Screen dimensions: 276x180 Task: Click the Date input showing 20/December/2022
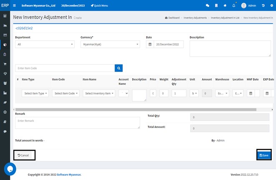(x=168, y=44)
